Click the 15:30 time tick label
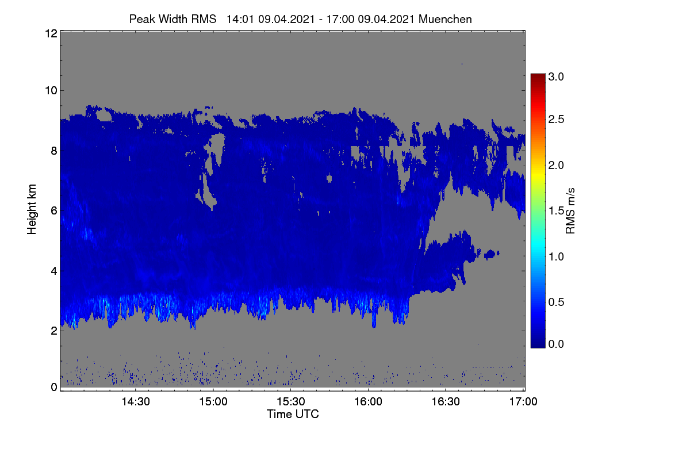The width and height of the screenshot is (690, 460). coord(291,401)
